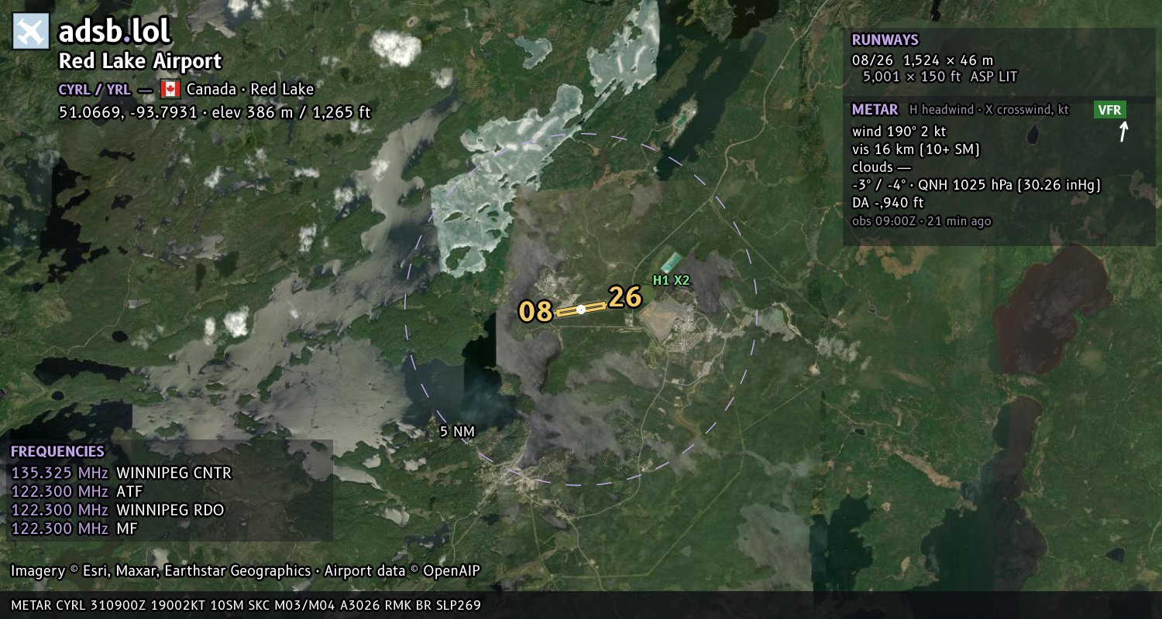The width and height of the screenshot is (1162, 619).
Task: Click the METAR panel heading
Action: tap(875, 110)
